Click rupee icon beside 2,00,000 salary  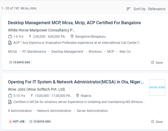[x=30, y=36]
